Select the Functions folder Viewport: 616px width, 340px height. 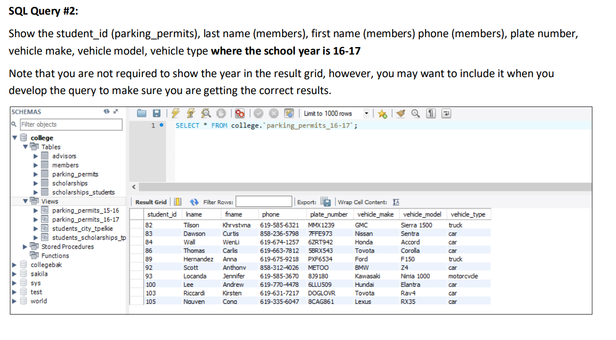point(55,256)
